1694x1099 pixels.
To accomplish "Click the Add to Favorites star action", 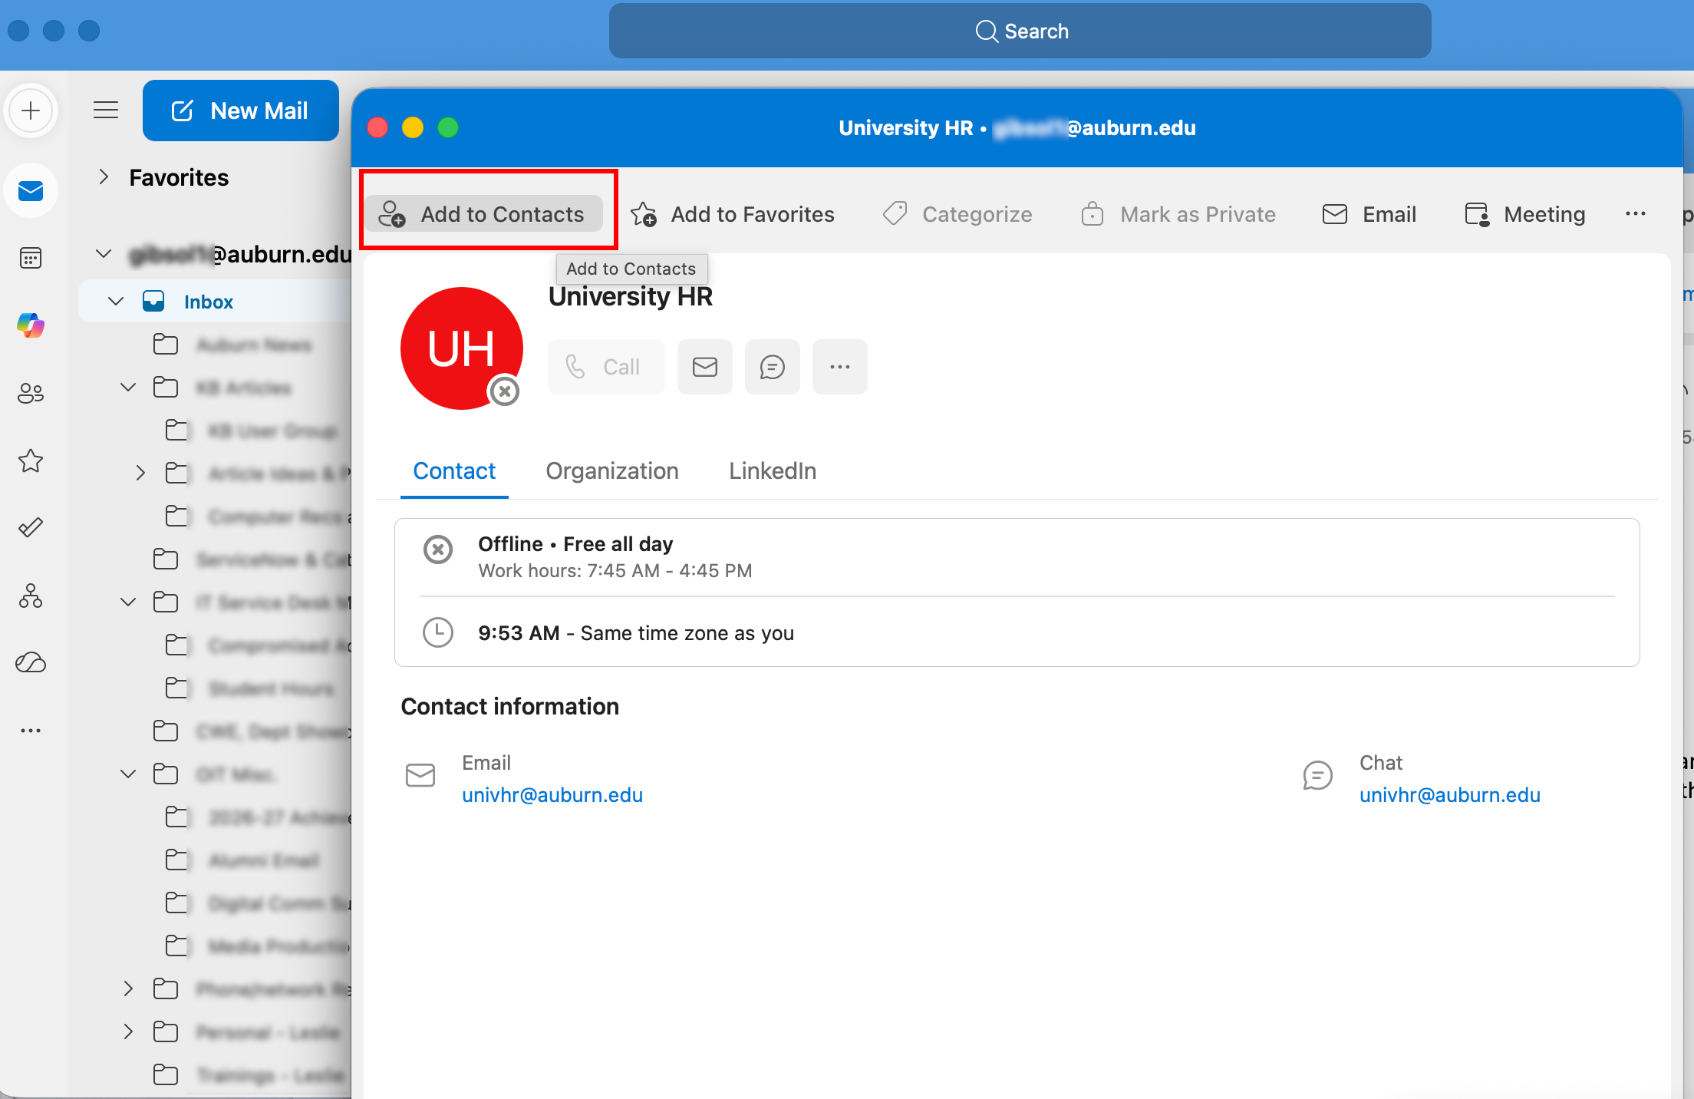I will (733, 214).
